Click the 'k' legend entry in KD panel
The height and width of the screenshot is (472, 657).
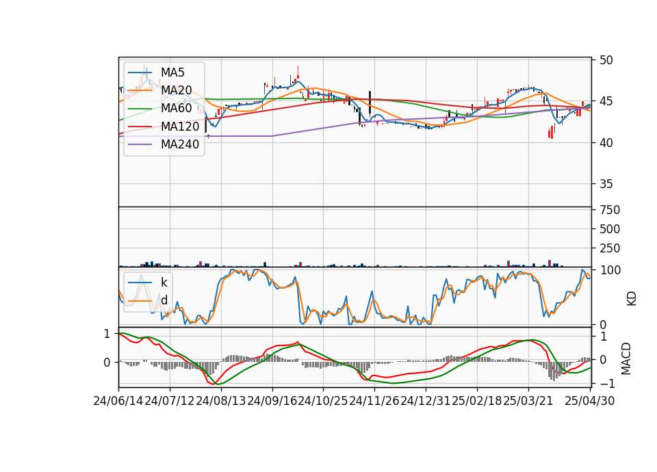pos(164,283)
